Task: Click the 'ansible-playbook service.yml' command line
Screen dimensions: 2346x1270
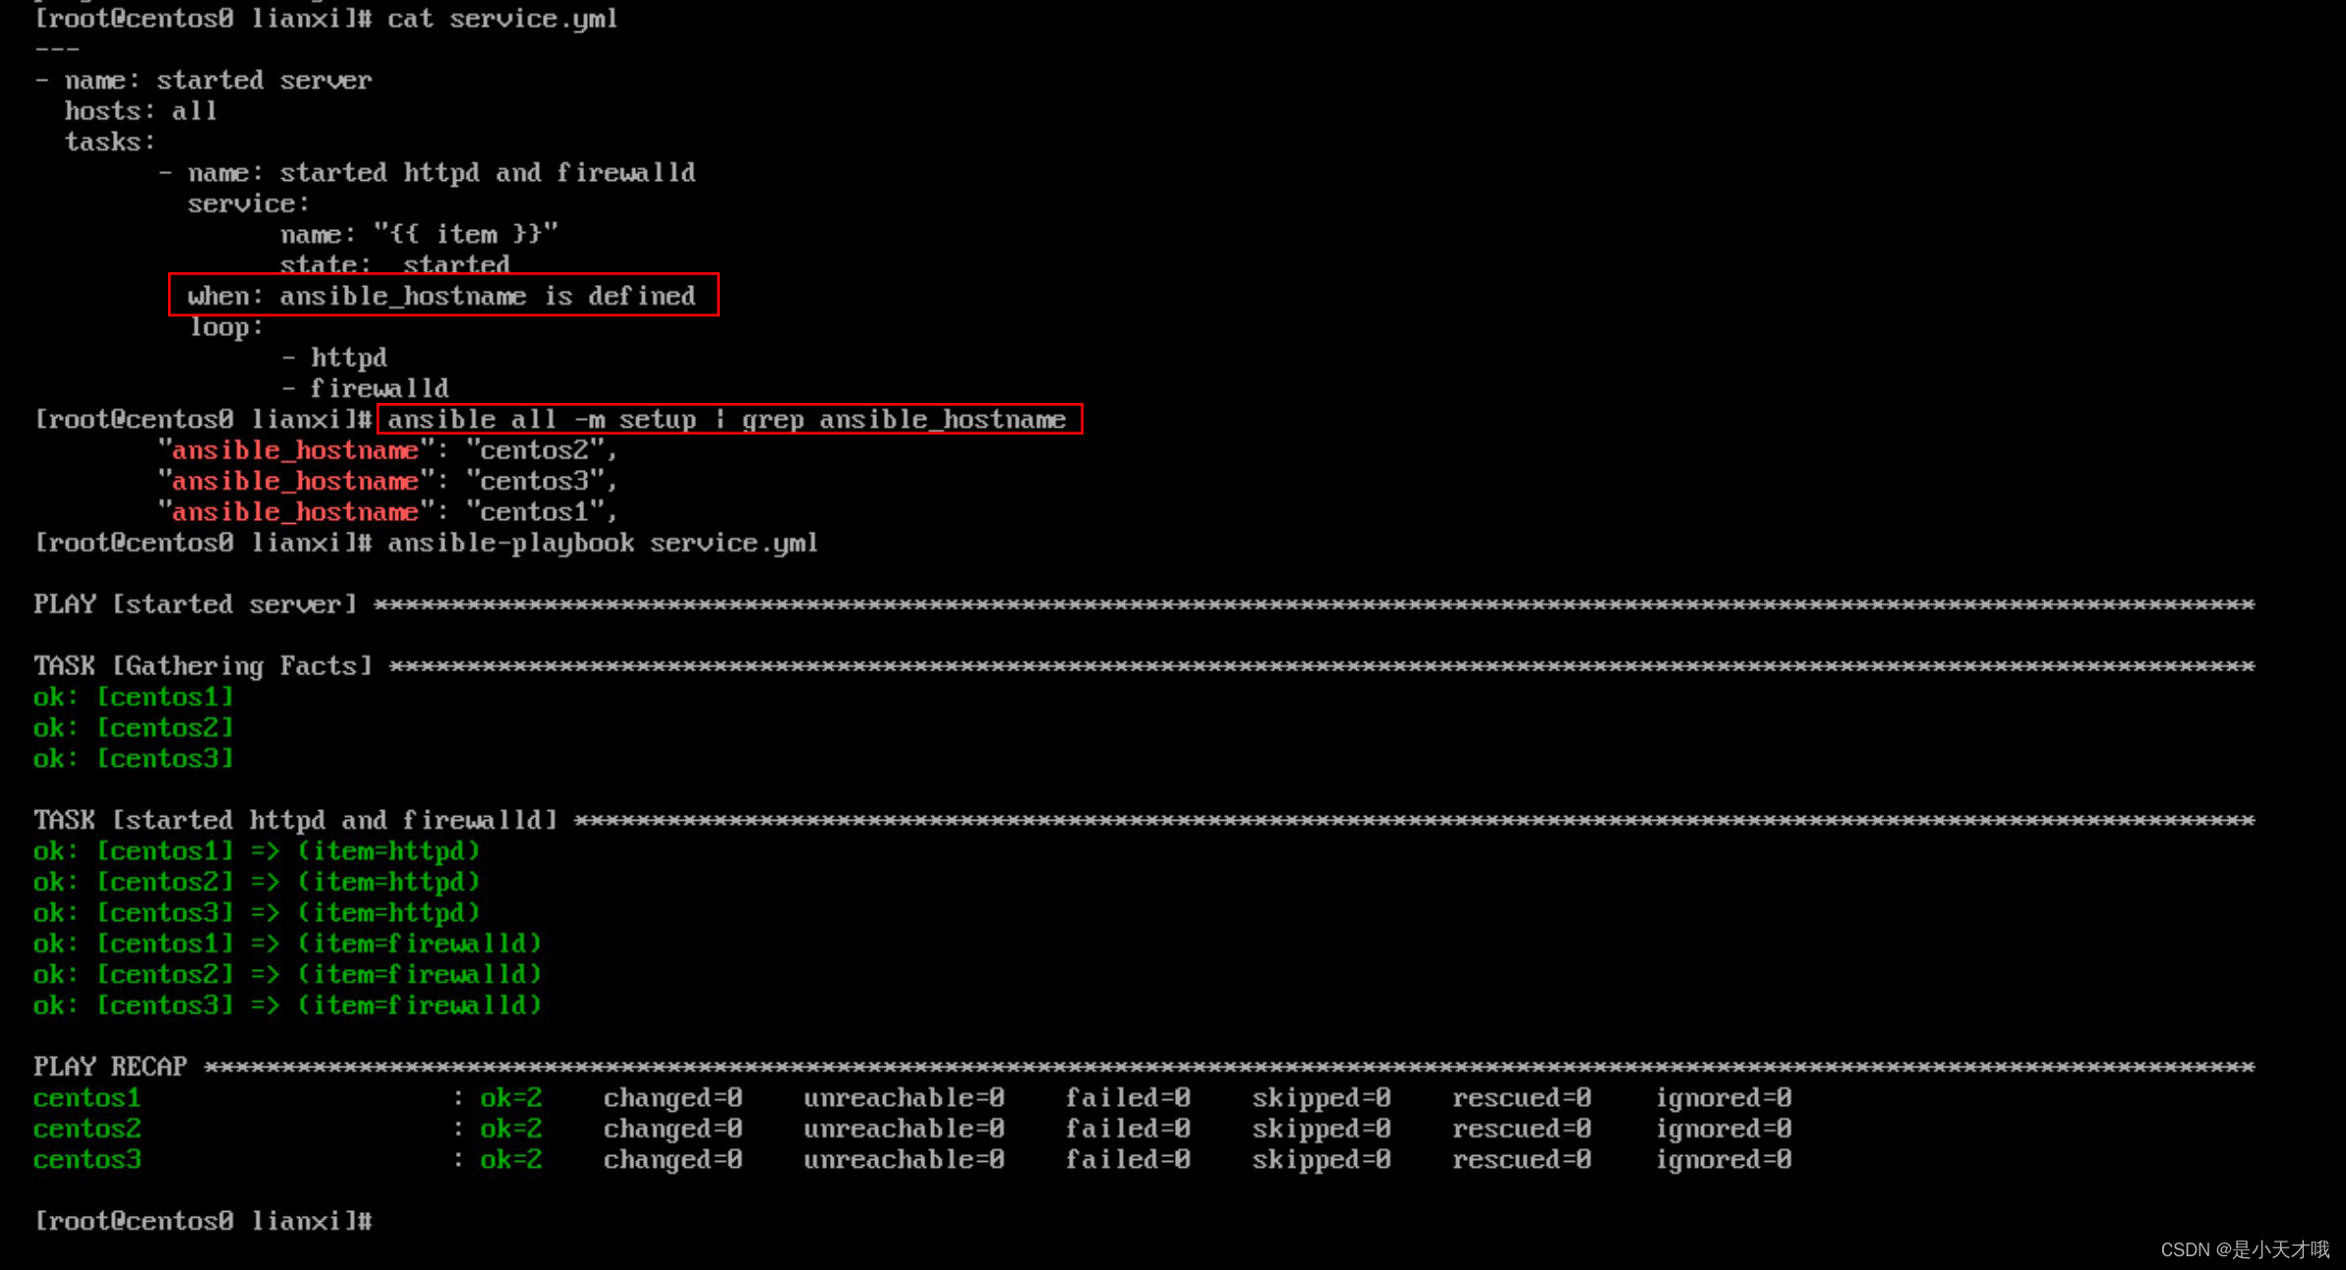Action: (x=602, y=544)
